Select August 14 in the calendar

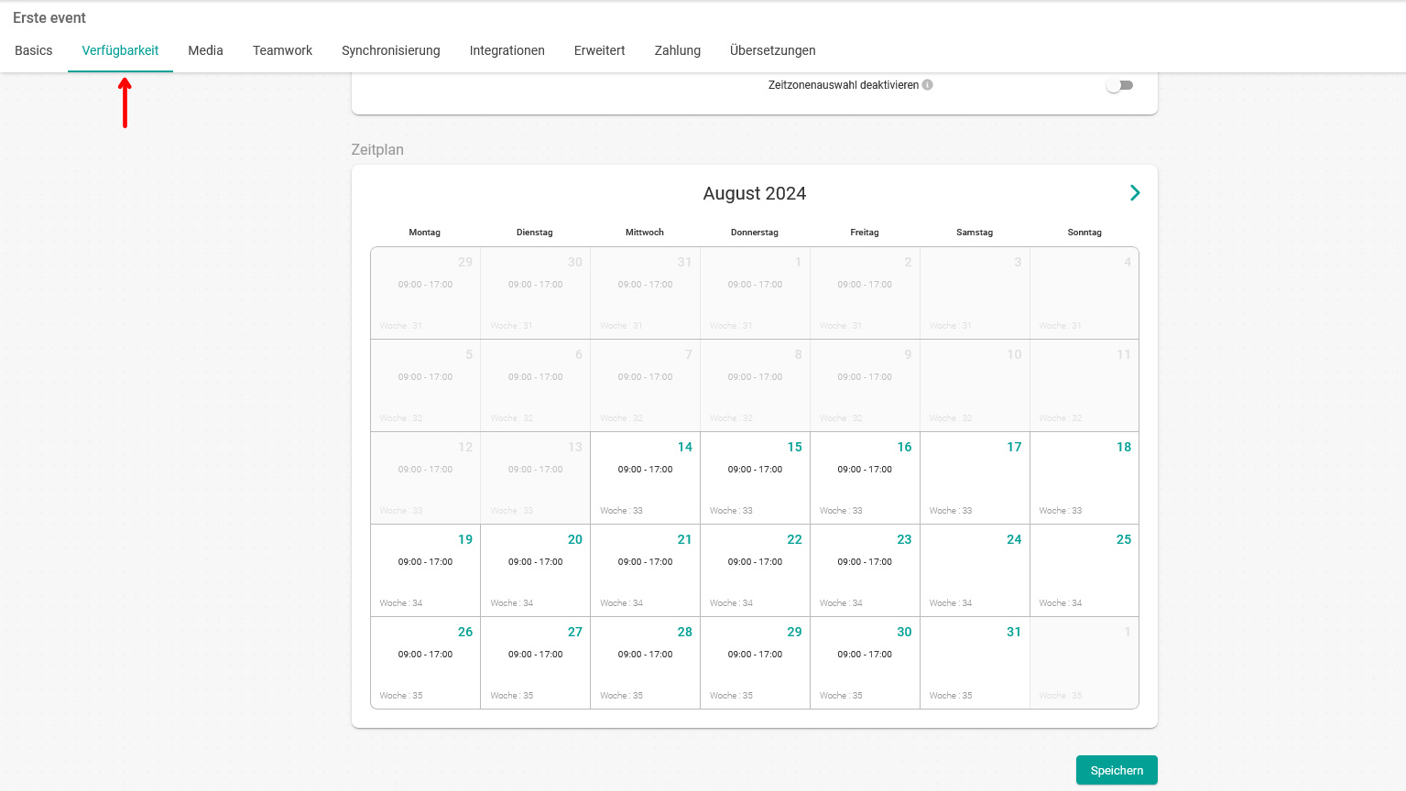(x=645, y=478)
